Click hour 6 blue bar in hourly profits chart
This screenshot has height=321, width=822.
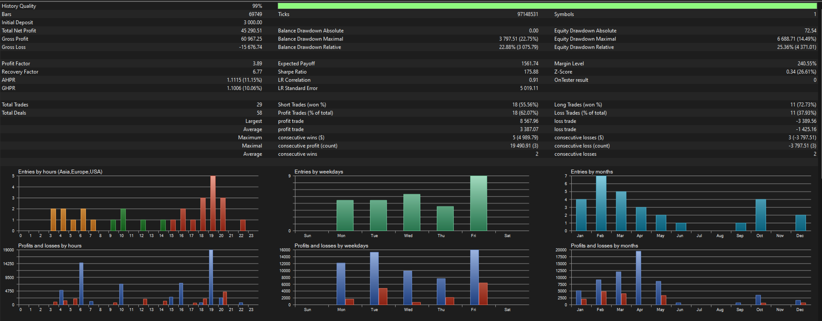(x=81, y=284)
